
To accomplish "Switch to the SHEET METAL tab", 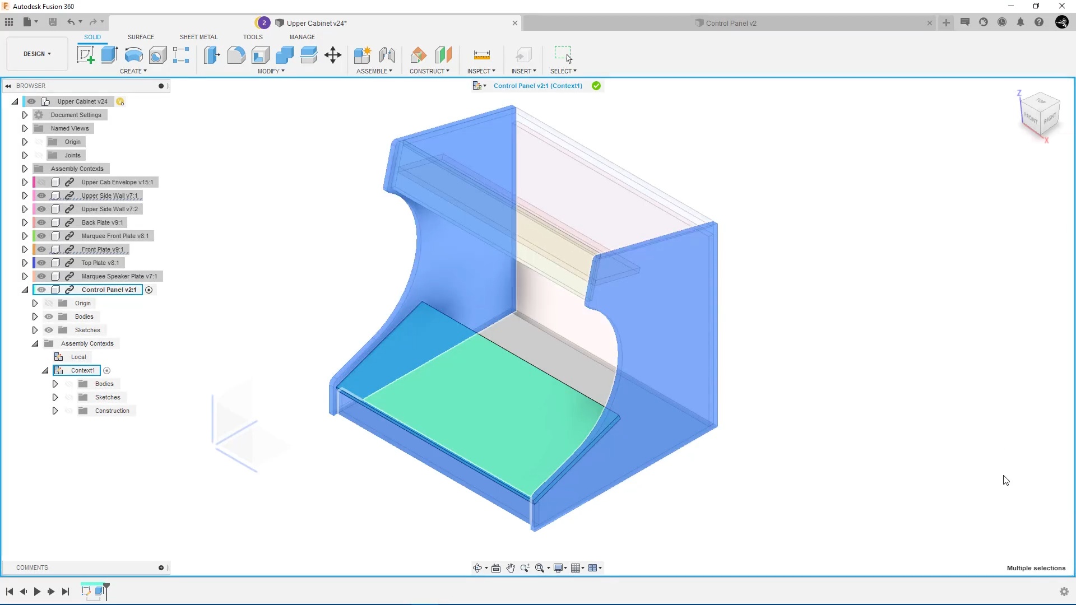I will [198, 36].
